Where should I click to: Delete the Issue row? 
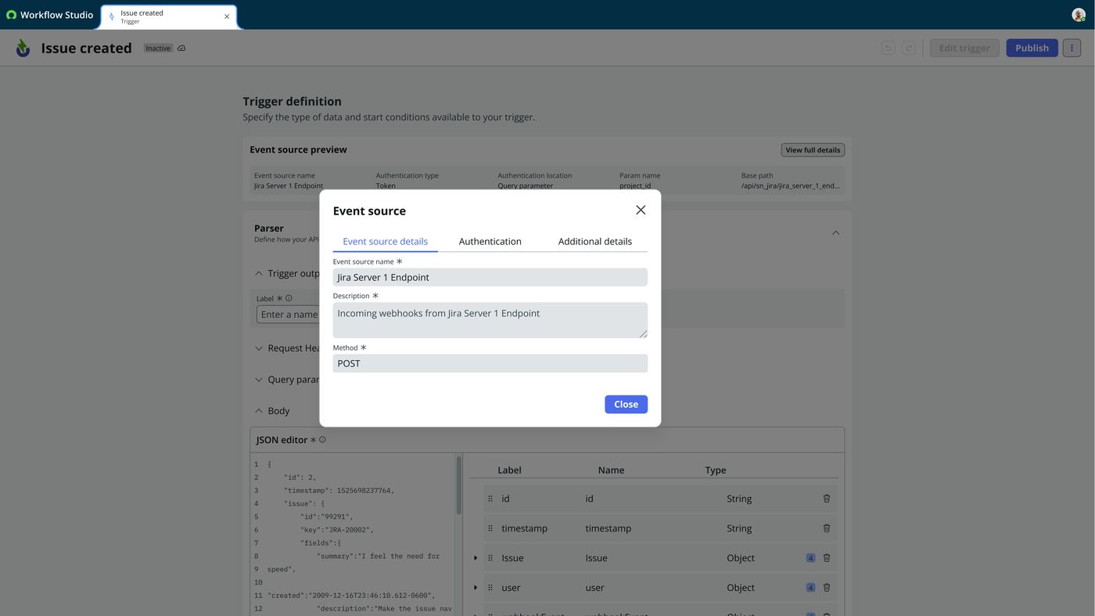click(x=827, y=558)
